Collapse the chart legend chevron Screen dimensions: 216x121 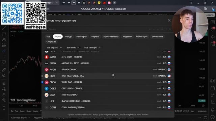coord(12,36)
